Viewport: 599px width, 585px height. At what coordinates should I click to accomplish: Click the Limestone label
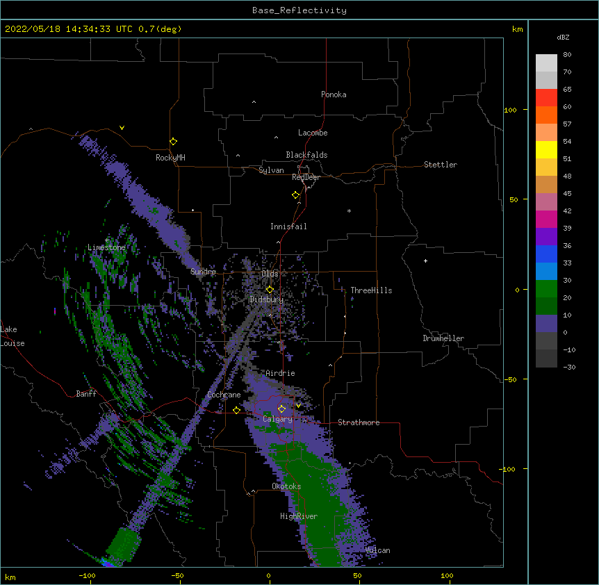(106, 247)
